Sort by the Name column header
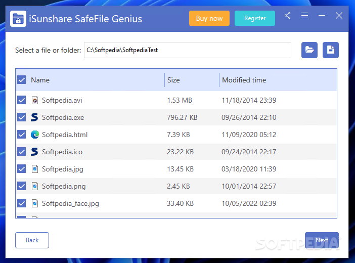This screenshot has width=355, height=263. coord(40,80)
